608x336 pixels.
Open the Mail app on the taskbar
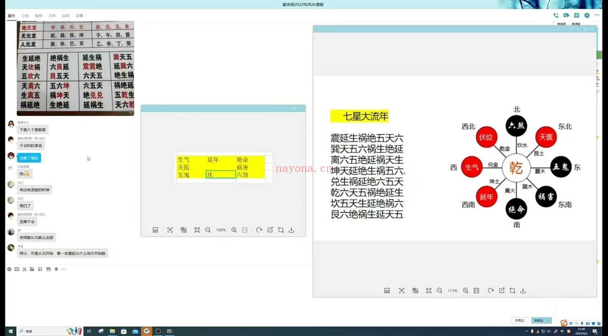coord(135,331)
